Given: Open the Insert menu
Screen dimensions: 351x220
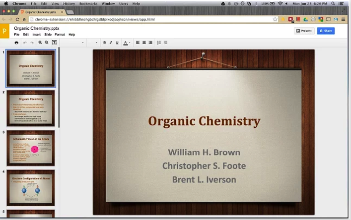Looking at the screenshot, I should (36, 35).
